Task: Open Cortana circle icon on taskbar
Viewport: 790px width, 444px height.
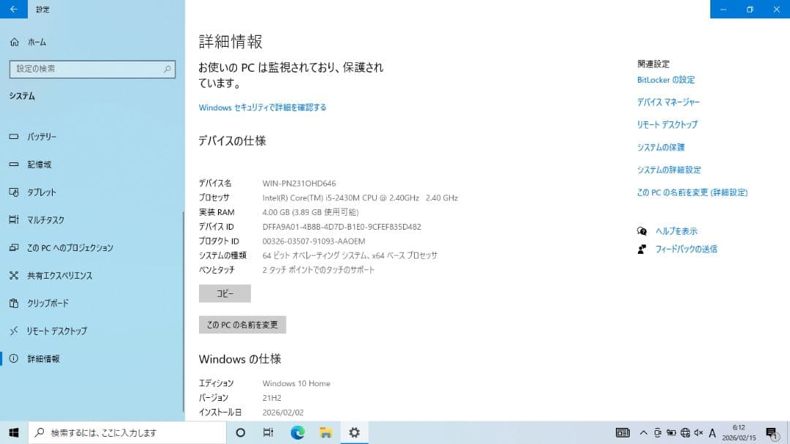Action: tap(241, 432)
